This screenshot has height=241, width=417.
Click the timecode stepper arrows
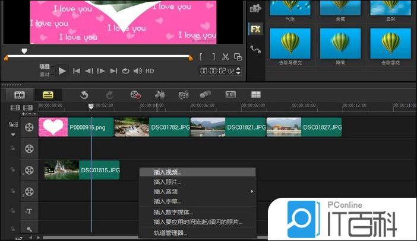[x=239, y=71]
